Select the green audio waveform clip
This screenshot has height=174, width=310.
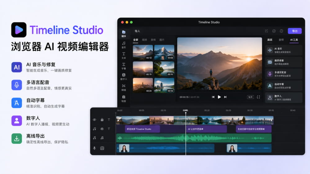tap(194, 138)
